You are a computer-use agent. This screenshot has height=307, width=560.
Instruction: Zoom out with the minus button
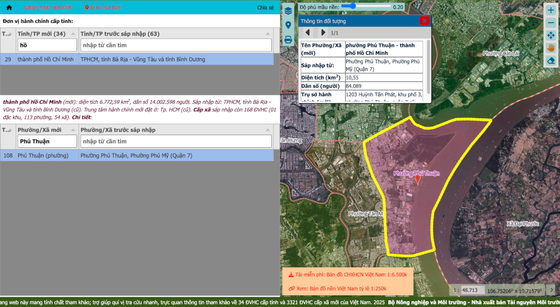[x=551, y=22]
